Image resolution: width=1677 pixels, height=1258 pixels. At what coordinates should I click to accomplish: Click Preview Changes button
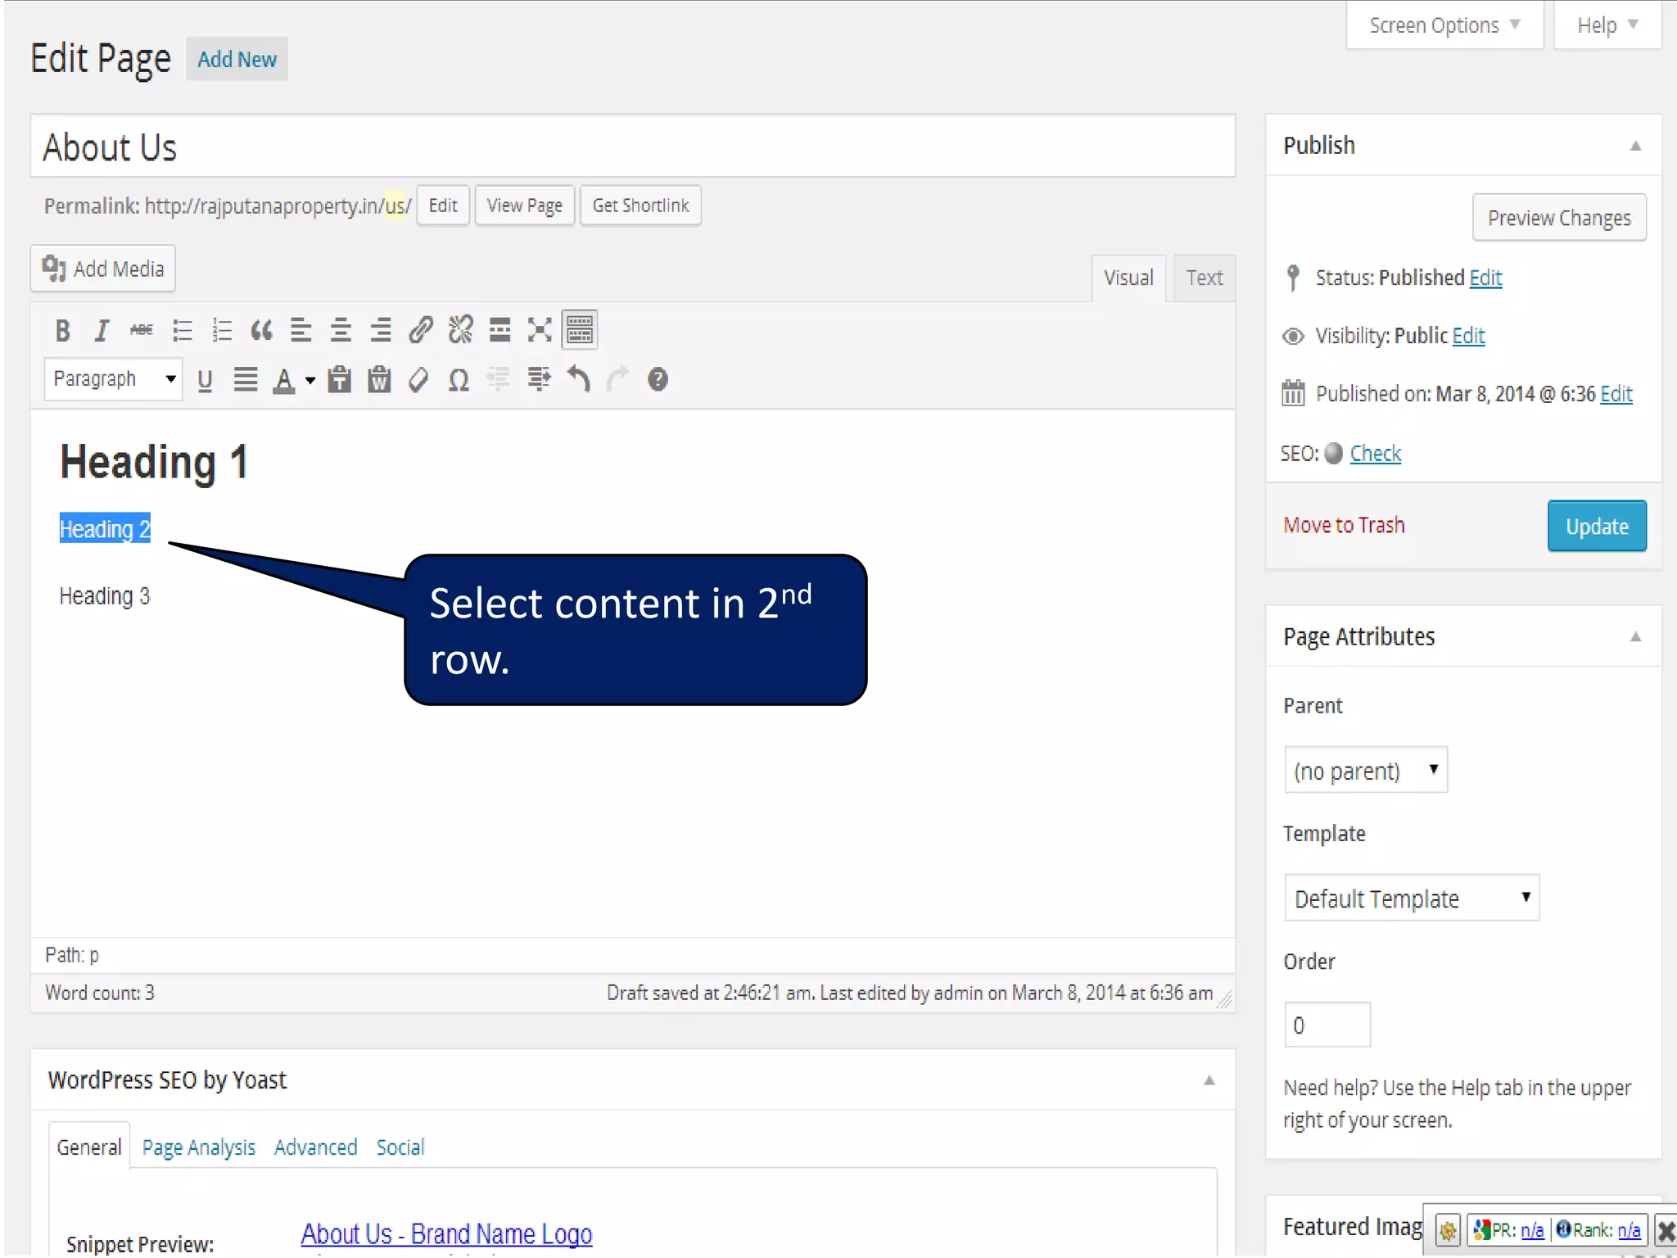point(1559,218)
